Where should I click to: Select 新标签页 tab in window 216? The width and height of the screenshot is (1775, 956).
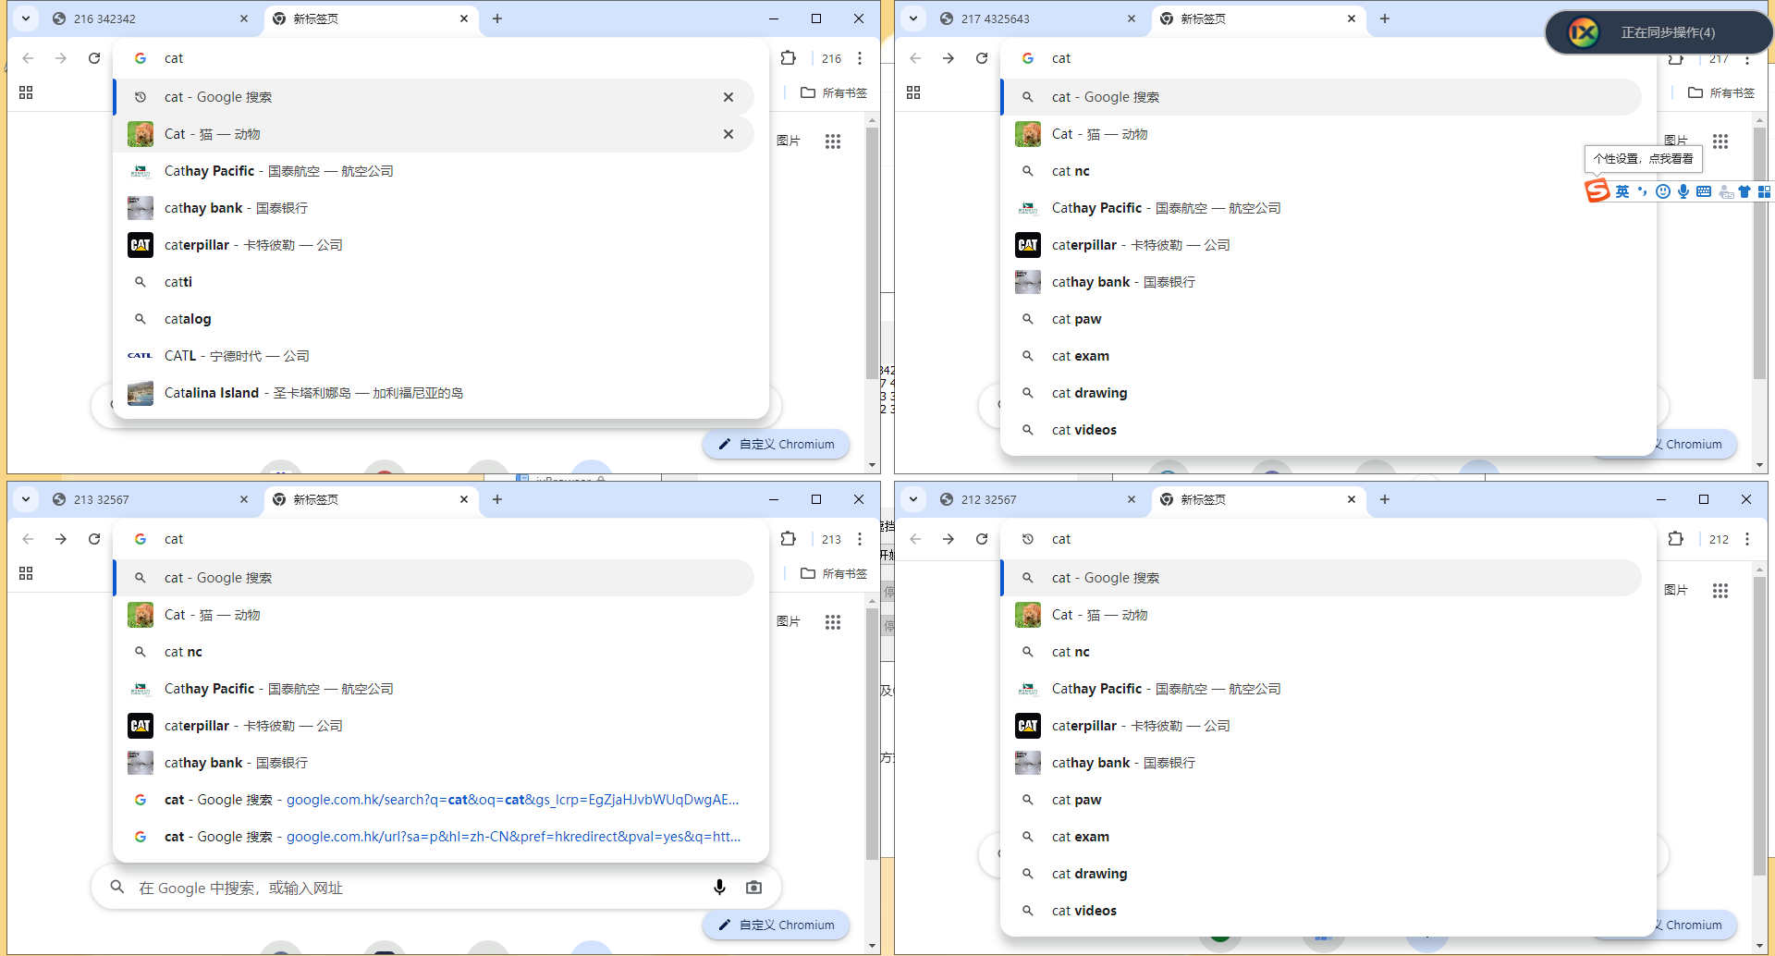(x=370, y=18)
